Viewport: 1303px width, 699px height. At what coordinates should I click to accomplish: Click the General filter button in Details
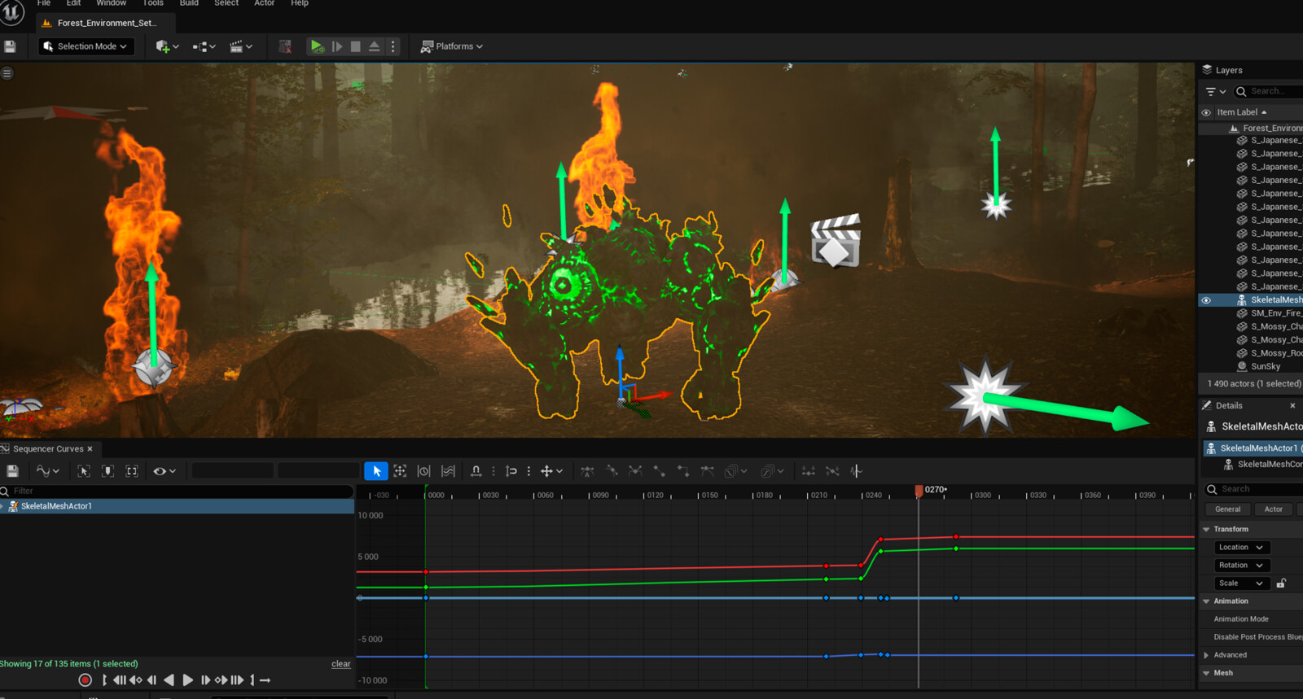[x=1228, y=509]
